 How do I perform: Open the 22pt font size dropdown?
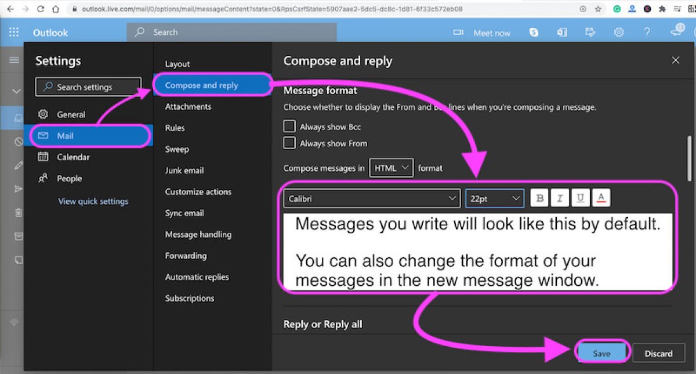(x=494, y=198)
